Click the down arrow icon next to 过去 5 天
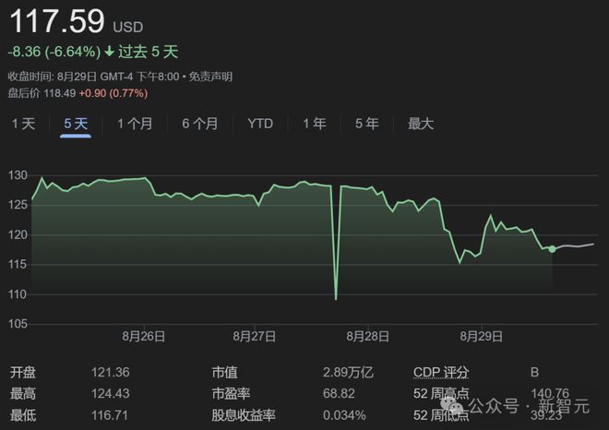 (110, 52)
